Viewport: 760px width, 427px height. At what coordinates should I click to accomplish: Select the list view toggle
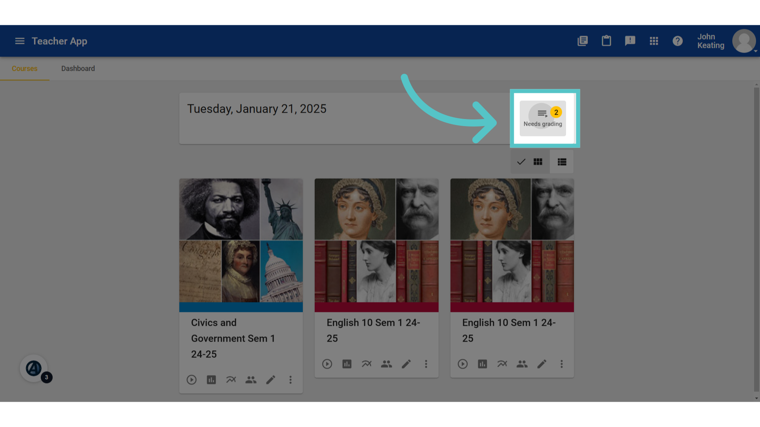(x=562, y=162)
